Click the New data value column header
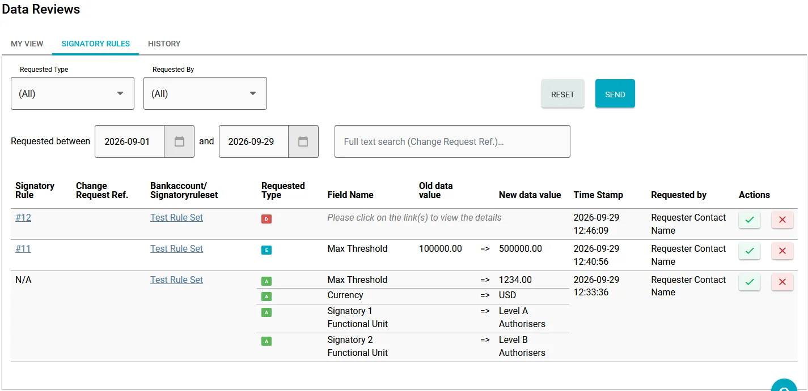The height and width of the screenshot is (391, 808). [530, 195]
